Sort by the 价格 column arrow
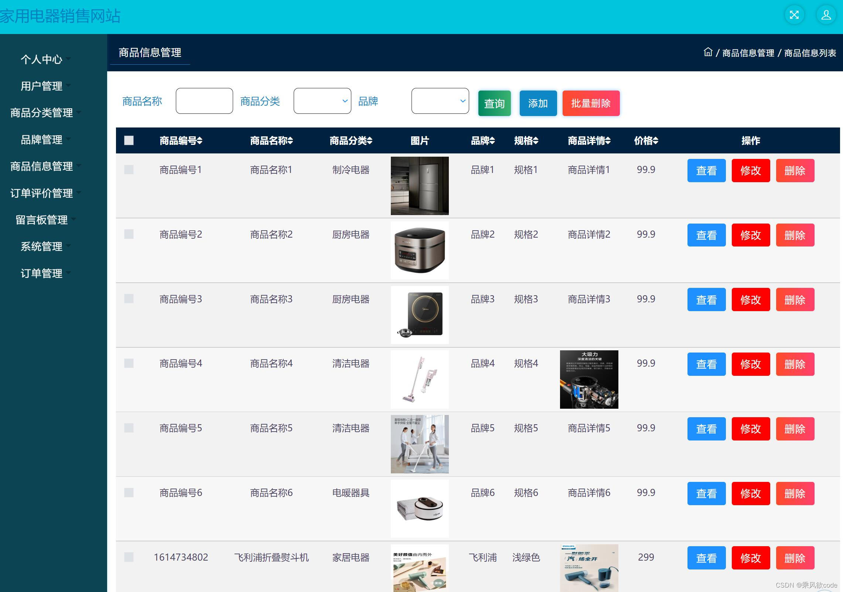The image size is (843, 592). (x=656, y=141)
